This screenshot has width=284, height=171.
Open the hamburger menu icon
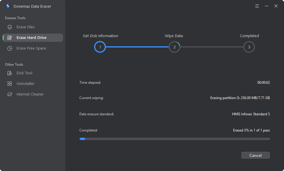tap(257, 6)
